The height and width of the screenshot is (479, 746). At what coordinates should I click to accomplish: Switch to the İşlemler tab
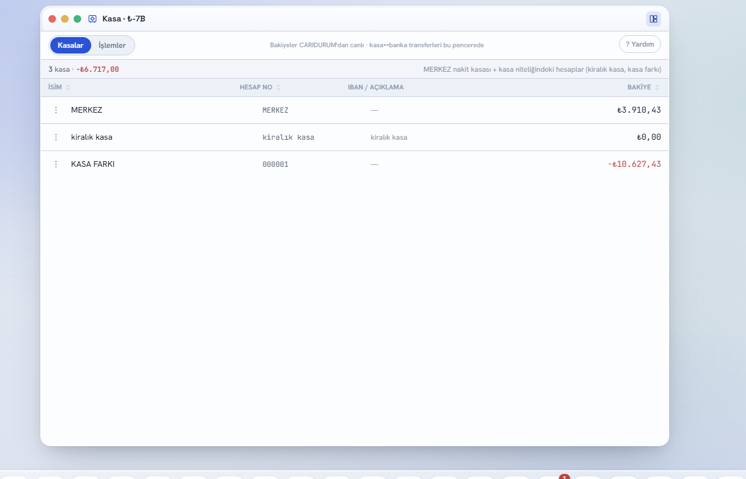click(113, 45)
